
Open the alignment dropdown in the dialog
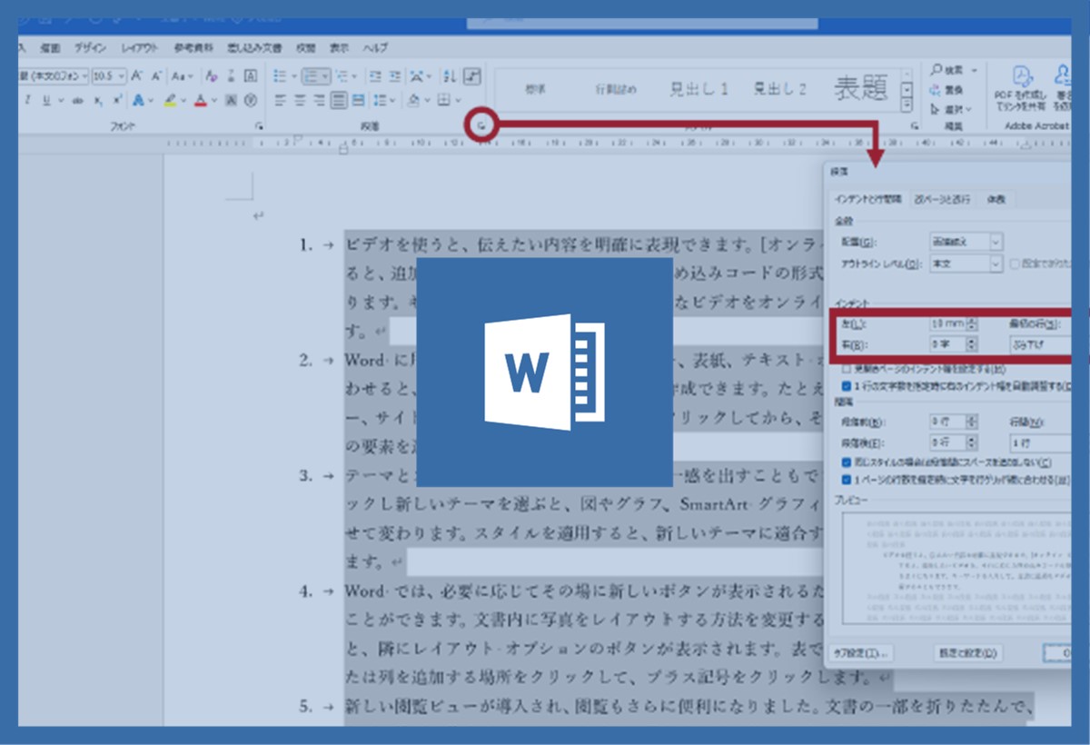996,242
